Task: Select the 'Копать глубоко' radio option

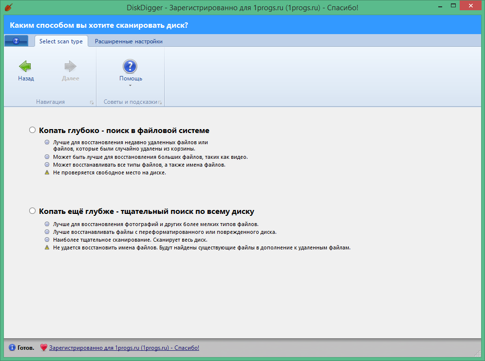Action: (x=33, y=130)
